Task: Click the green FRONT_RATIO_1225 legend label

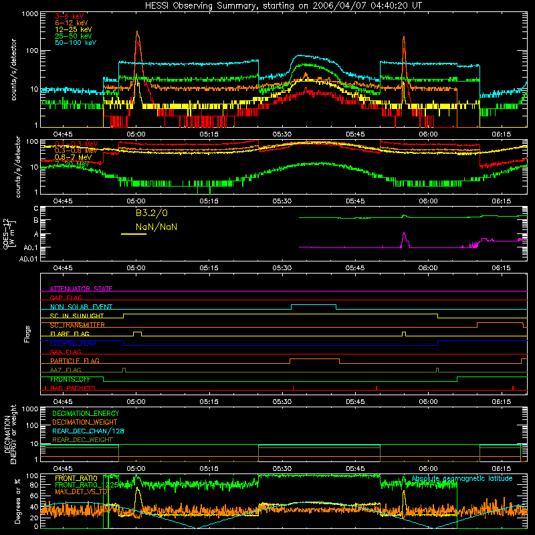Action: click(86, 485)
